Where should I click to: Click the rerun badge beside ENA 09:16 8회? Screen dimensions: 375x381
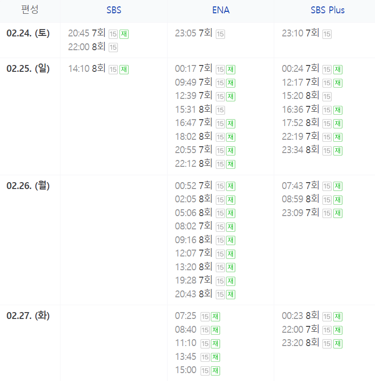pyautogui.click(x=231, y=240)
